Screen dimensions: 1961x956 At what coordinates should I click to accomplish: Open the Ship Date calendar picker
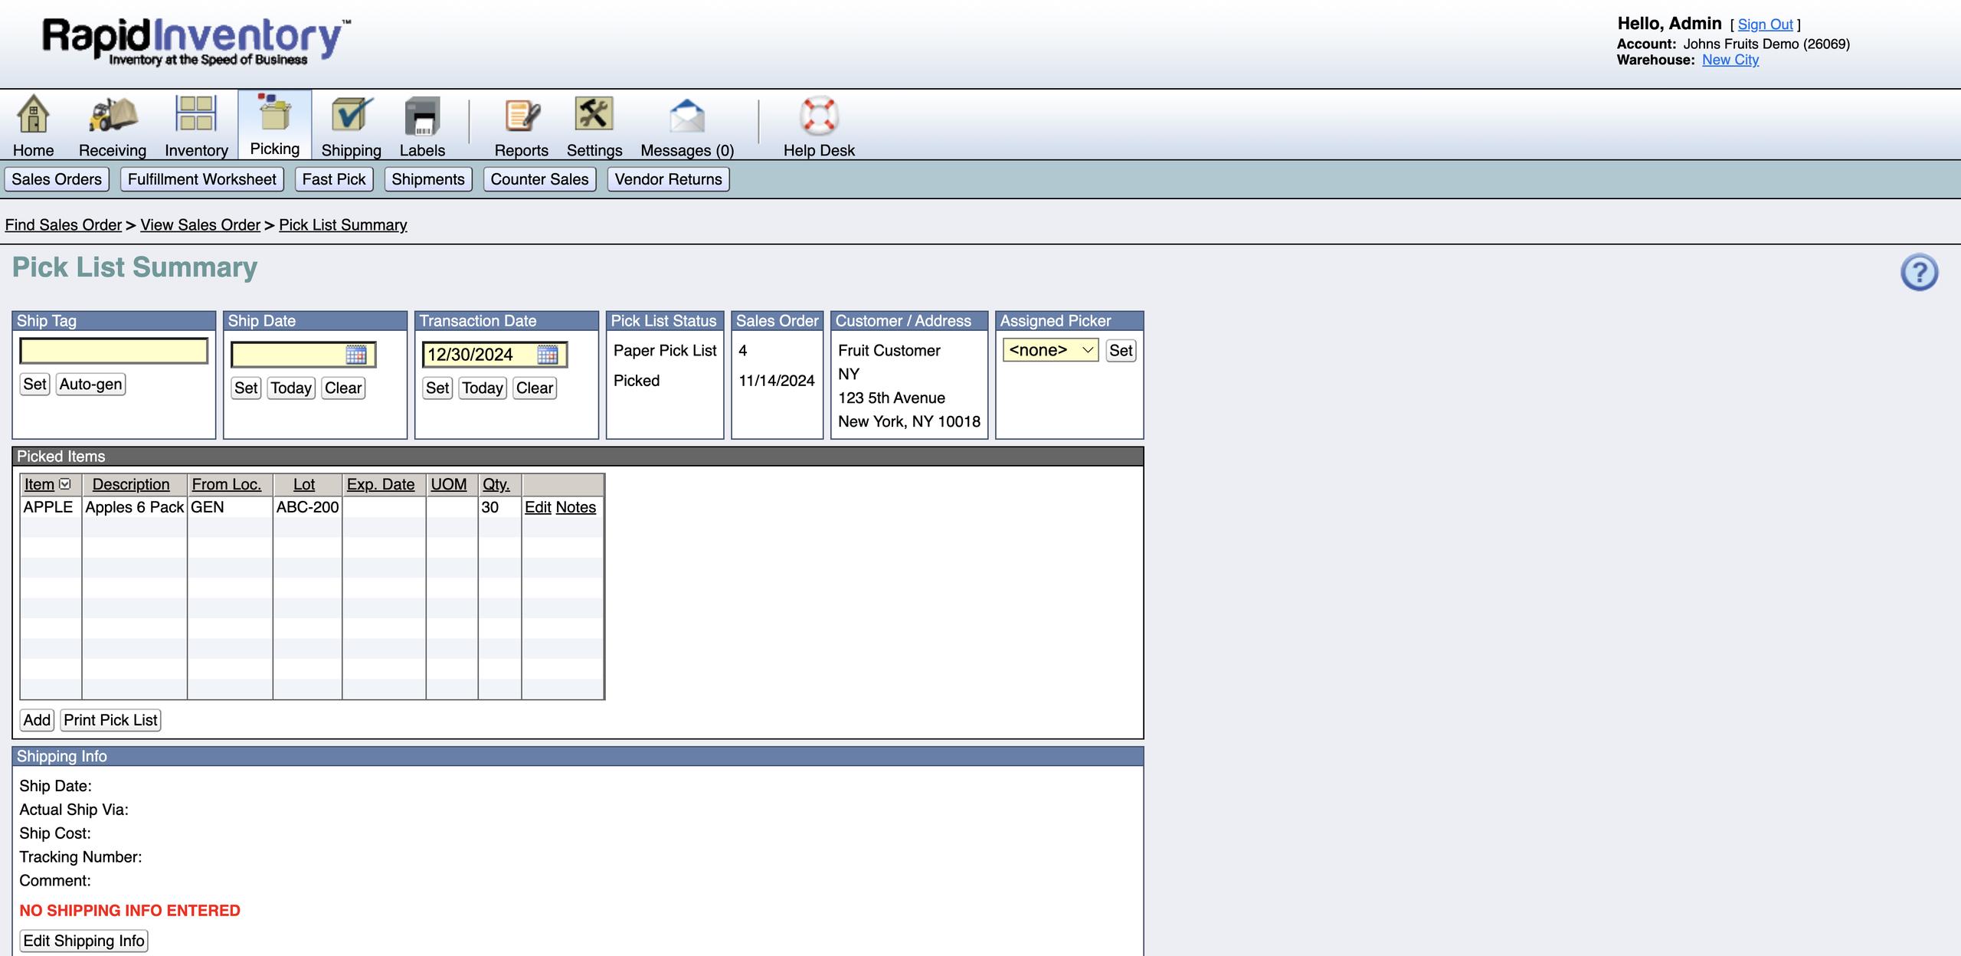pos(356,355)
